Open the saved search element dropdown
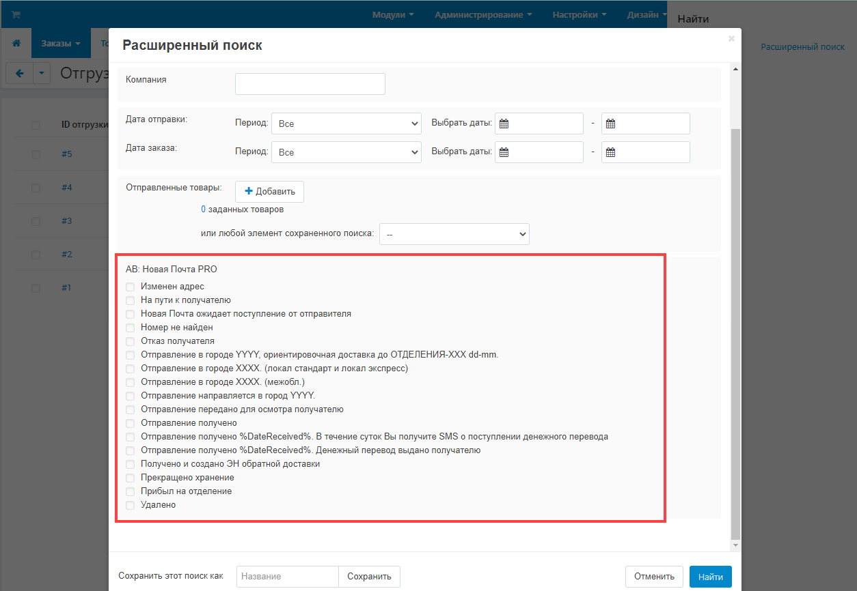 point(454,234)
